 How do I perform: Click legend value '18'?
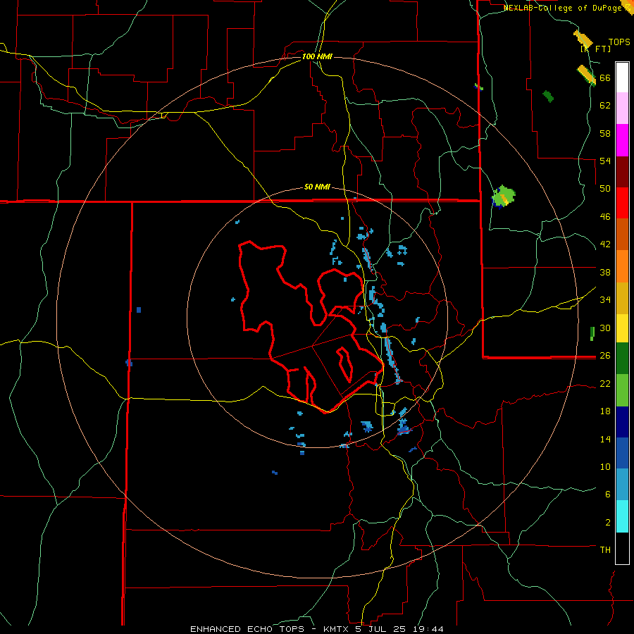click(605, 411)
